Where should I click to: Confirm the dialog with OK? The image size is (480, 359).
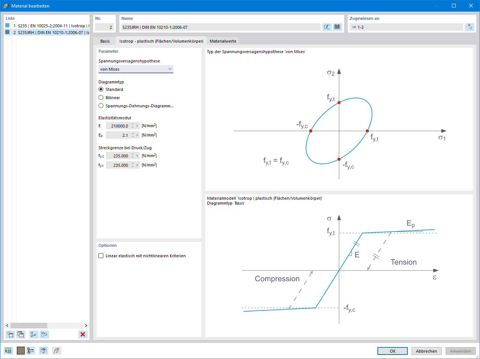click(392, 351)
